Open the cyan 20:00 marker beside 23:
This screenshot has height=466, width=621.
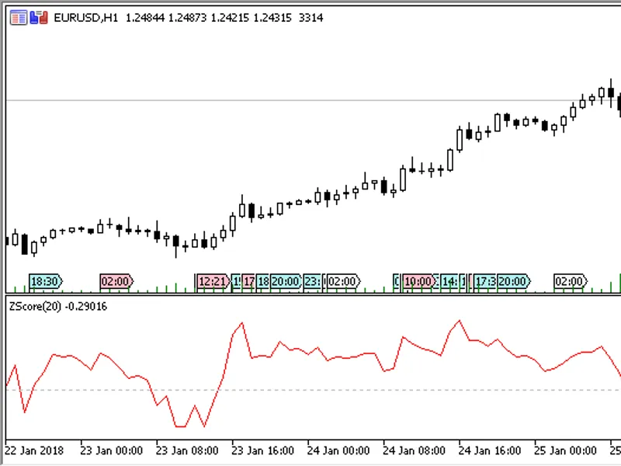pyautogui.click(x=286, y=282)
